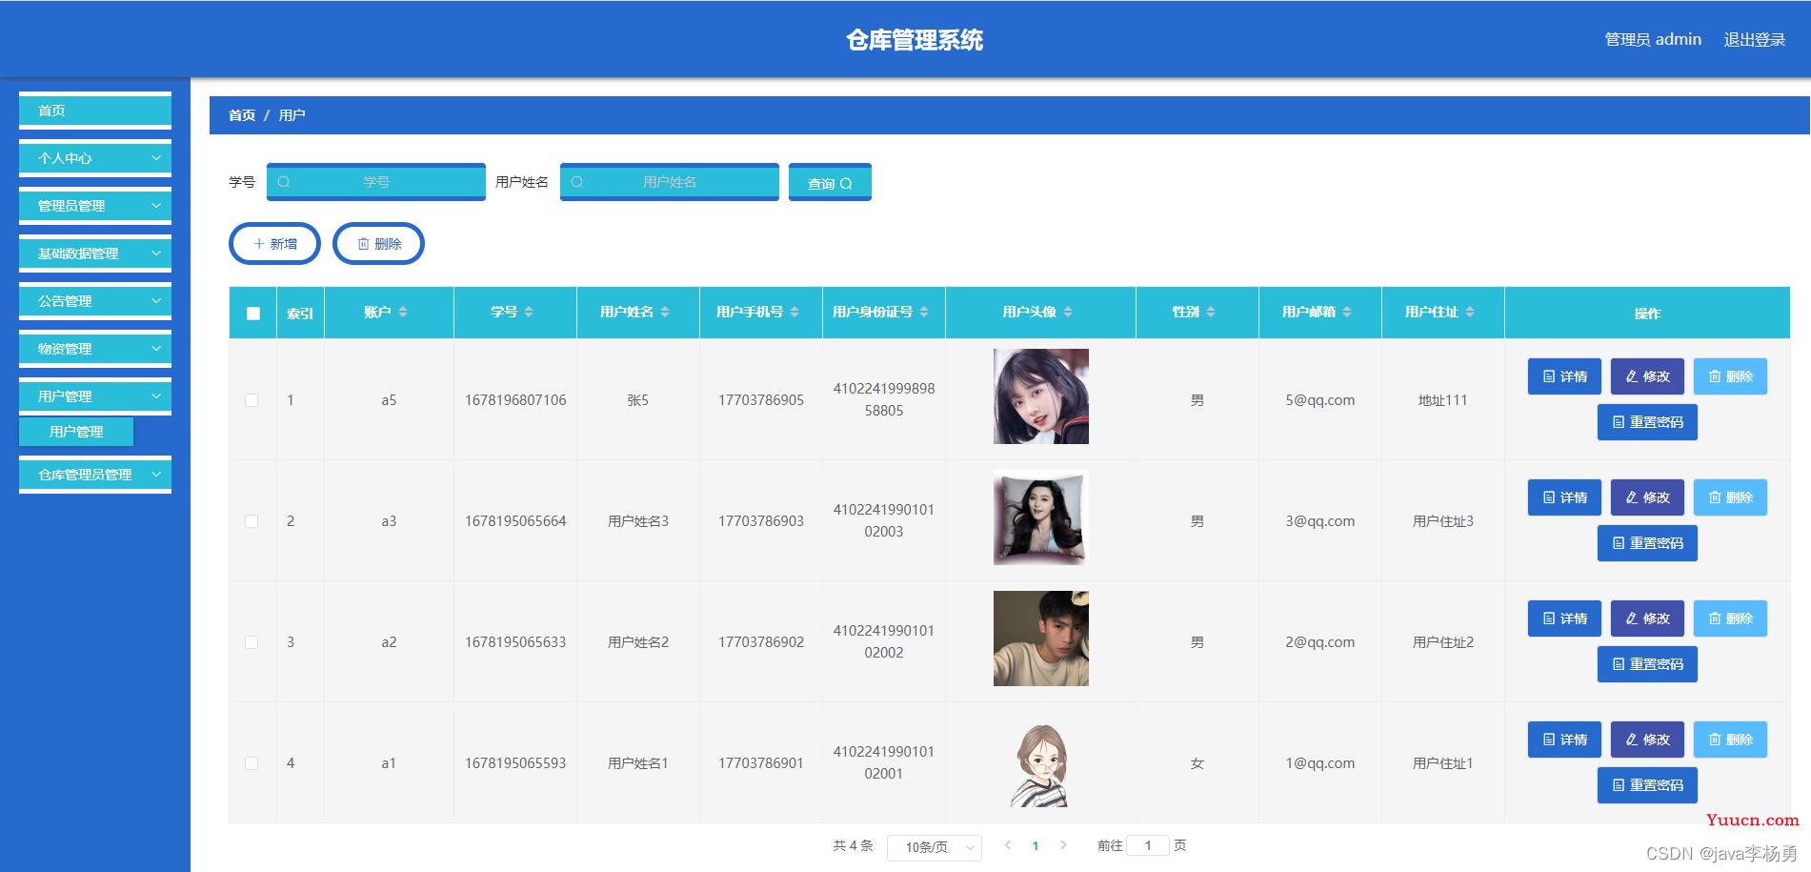Viewport: 1811px width, 872px height.
Task: Click 学号 cell 1678195065664
Action: [515, 521]
